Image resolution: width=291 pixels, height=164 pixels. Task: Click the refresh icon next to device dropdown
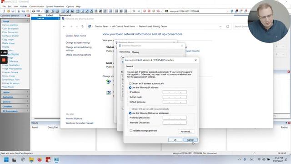coord(232,11)
